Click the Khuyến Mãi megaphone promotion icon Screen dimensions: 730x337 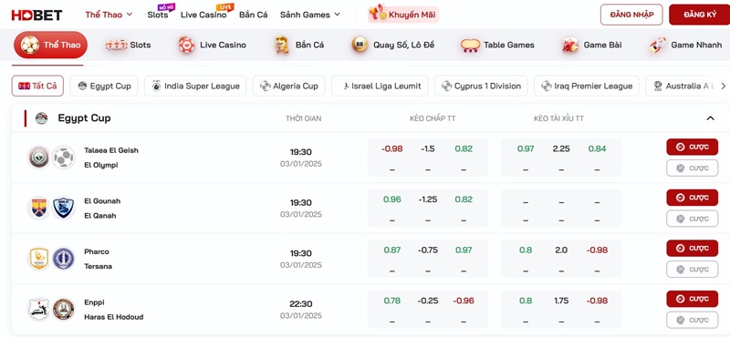(378, 13)
